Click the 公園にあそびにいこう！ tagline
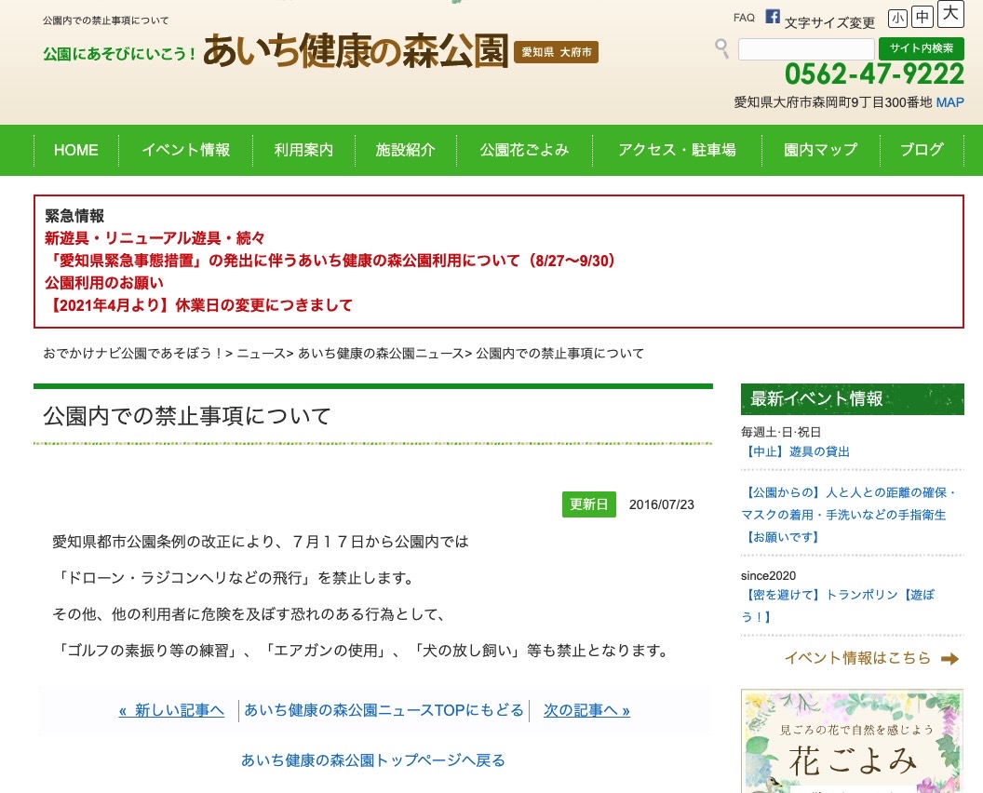 [120, 54]
